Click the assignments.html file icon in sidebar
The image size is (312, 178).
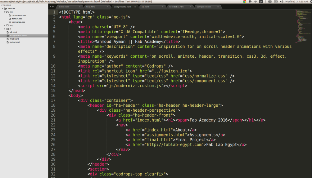point(7,36)
